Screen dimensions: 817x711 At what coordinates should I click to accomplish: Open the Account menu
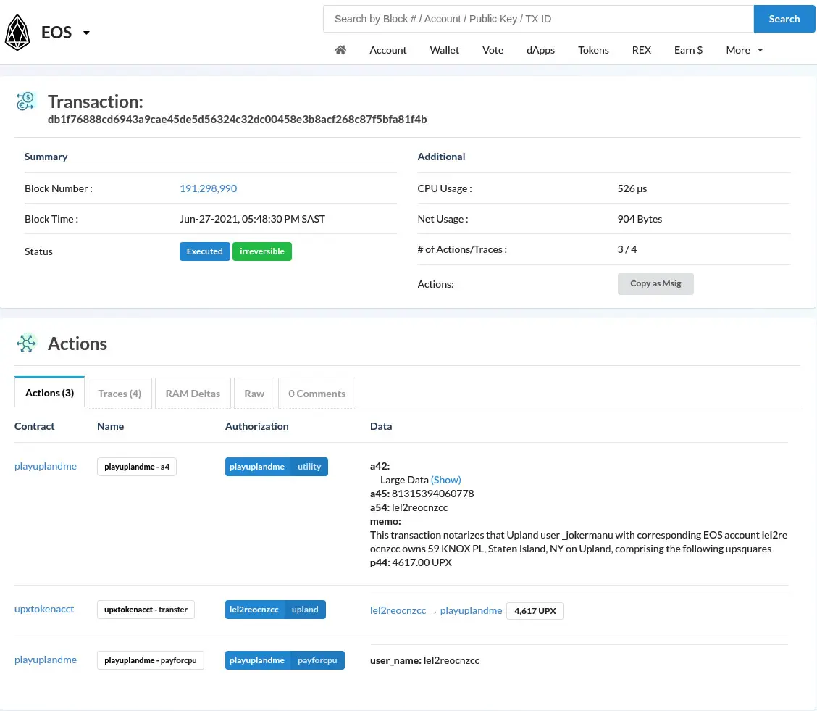pyautogui.click(x=387, y=50)
